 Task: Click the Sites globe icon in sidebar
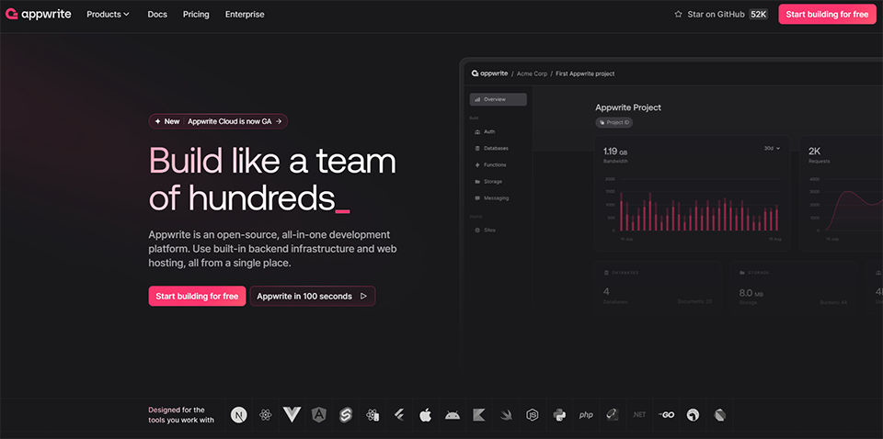pyautogui.click(x=477, y=230)
